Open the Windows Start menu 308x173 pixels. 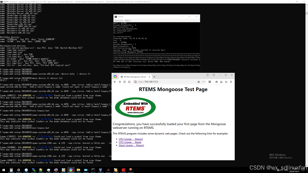pyautogui.click(x=4, y=170)
